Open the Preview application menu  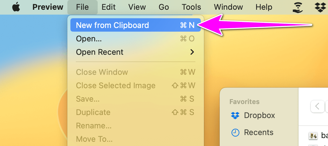[x=48, y=7]
